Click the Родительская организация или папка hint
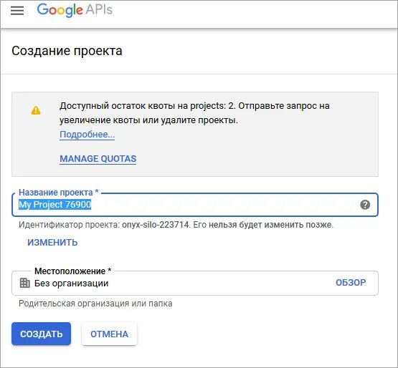 pos(95,304)
